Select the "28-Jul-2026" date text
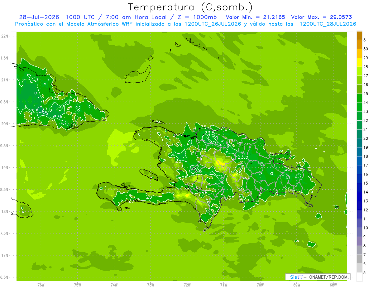The image size is (374, 289). [39, 17]
